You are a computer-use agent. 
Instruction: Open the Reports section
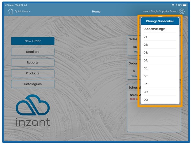[33, 63]
